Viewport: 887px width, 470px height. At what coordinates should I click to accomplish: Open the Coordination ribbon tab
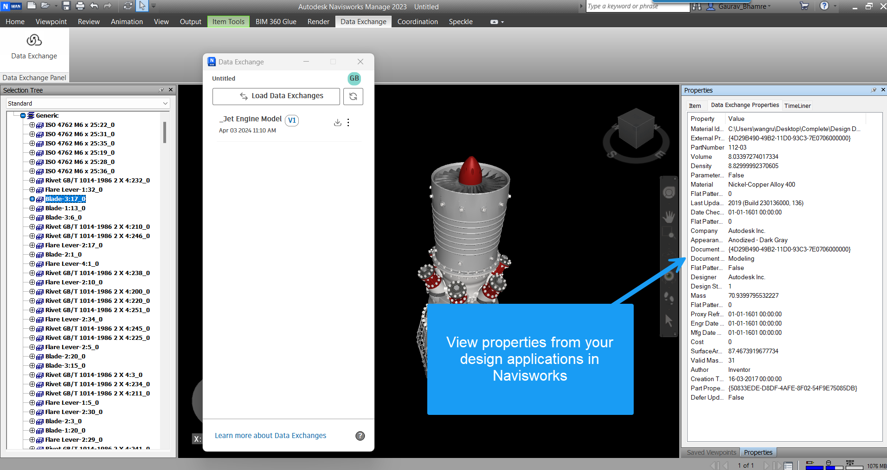[418, 22]
